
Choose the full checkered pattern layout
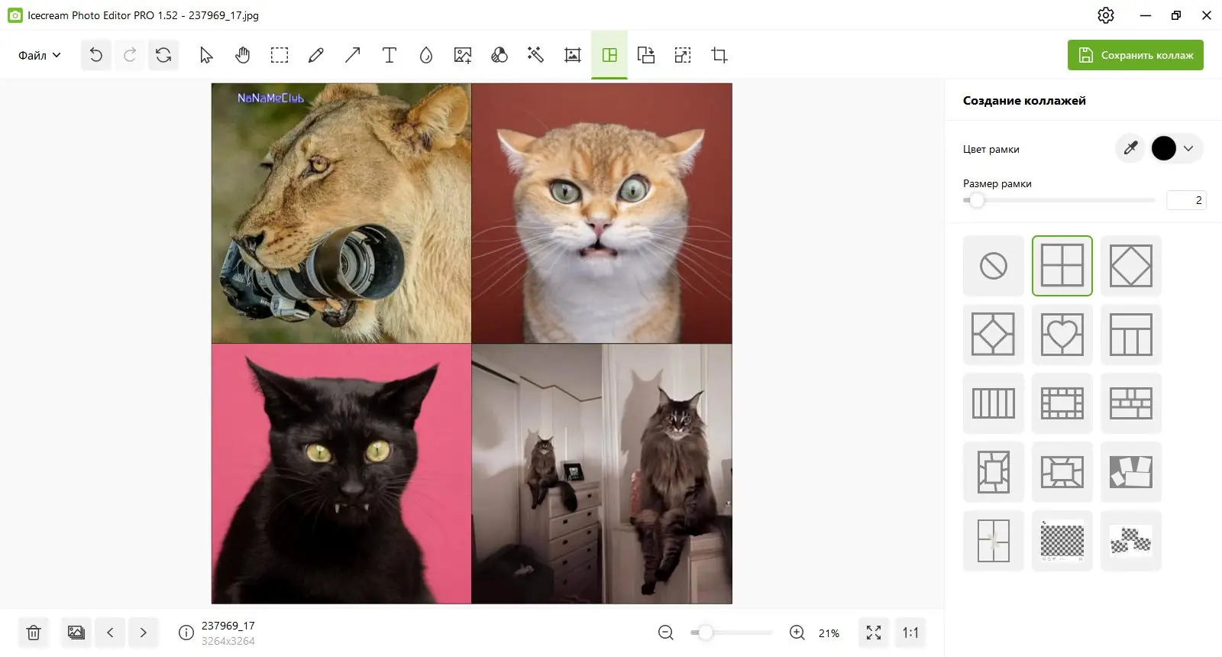coord(1062,541)
